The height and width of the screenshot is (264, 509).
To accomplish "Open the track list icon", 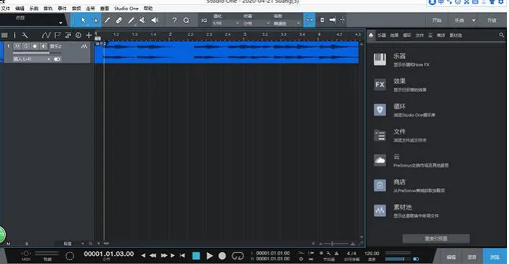I will tap(4, 35).
